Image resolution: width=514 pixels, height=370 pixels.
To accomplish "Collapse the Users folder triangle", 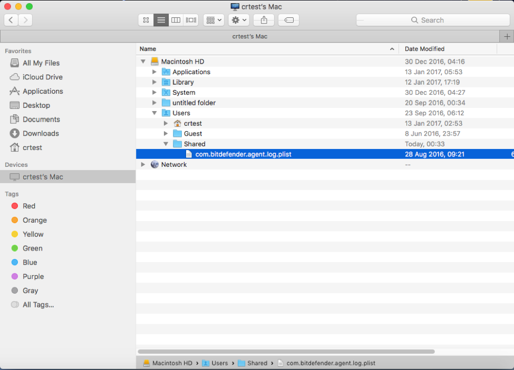I will click(154, 113).
